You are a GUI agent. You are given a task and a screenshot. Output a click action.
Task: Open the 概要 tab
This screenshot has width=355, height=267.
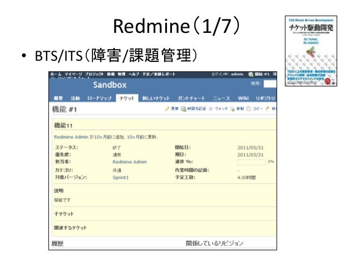coord(58,98)
